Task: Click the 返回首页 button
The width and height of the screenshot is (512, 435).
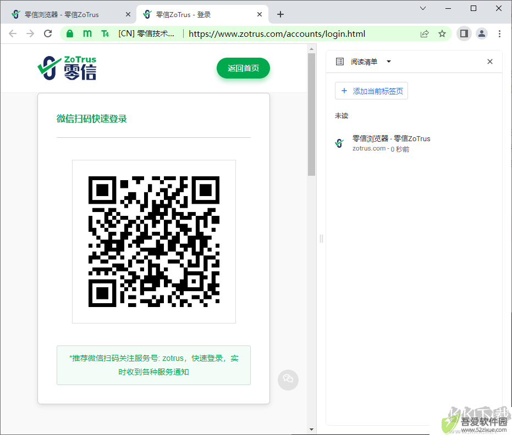Action: (243, 68)
